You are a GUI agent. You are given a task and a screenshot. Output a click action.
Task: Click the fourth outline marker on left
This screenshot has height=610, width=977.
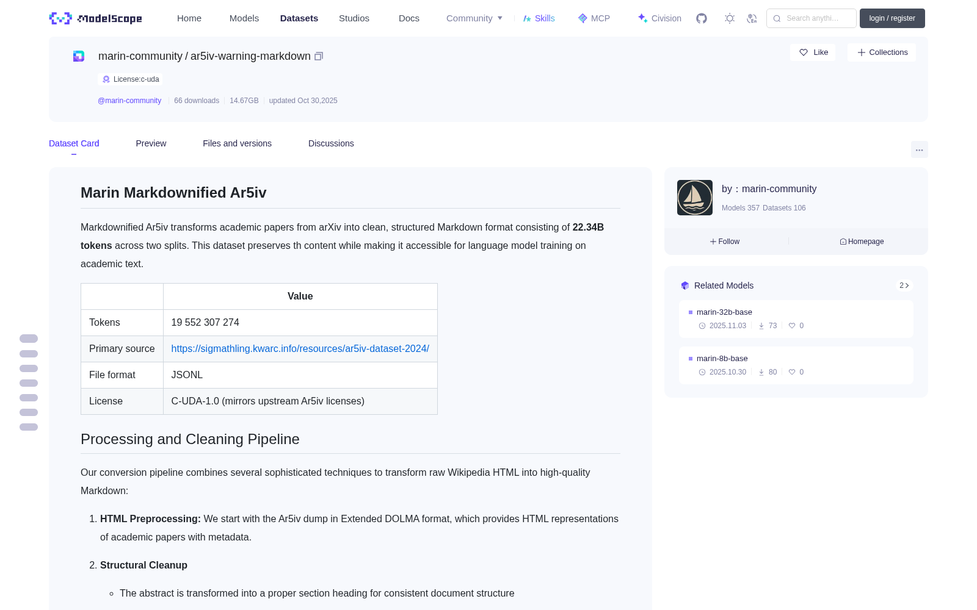(29, 383)
